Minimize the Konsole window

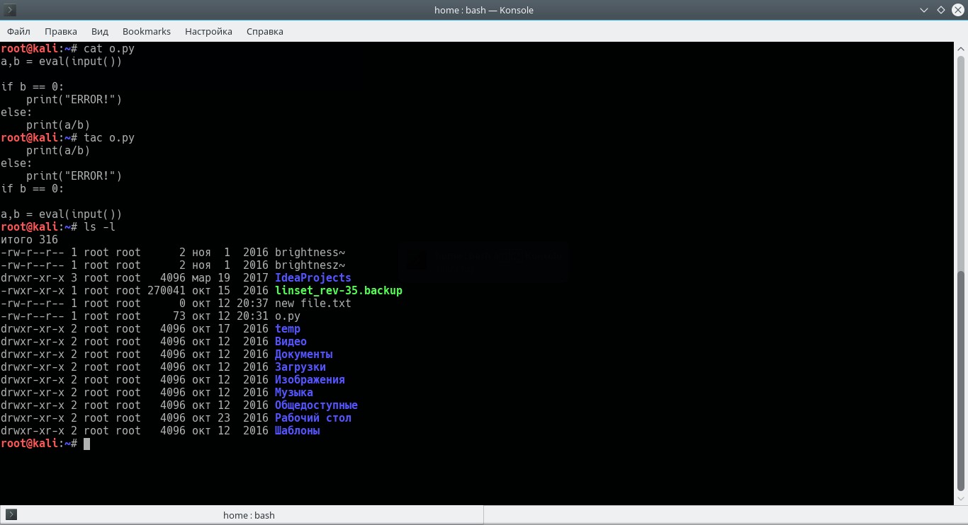(924, 10)
